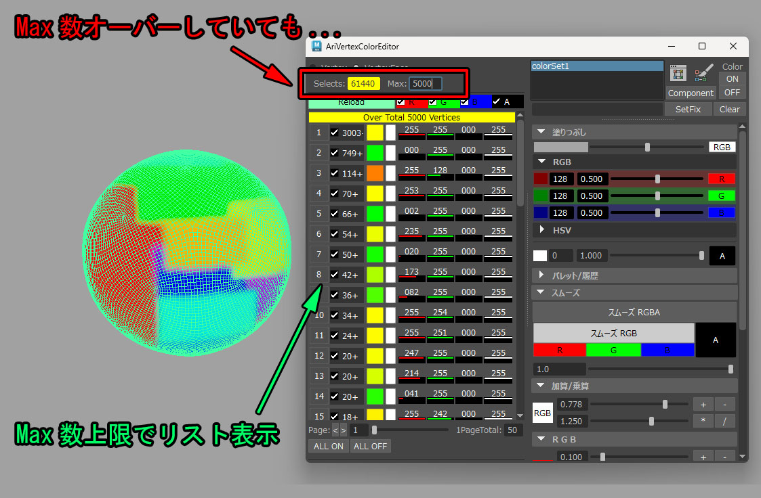Click the gray fill color swatch
This screenshot has height=498, width=761.
560,147
